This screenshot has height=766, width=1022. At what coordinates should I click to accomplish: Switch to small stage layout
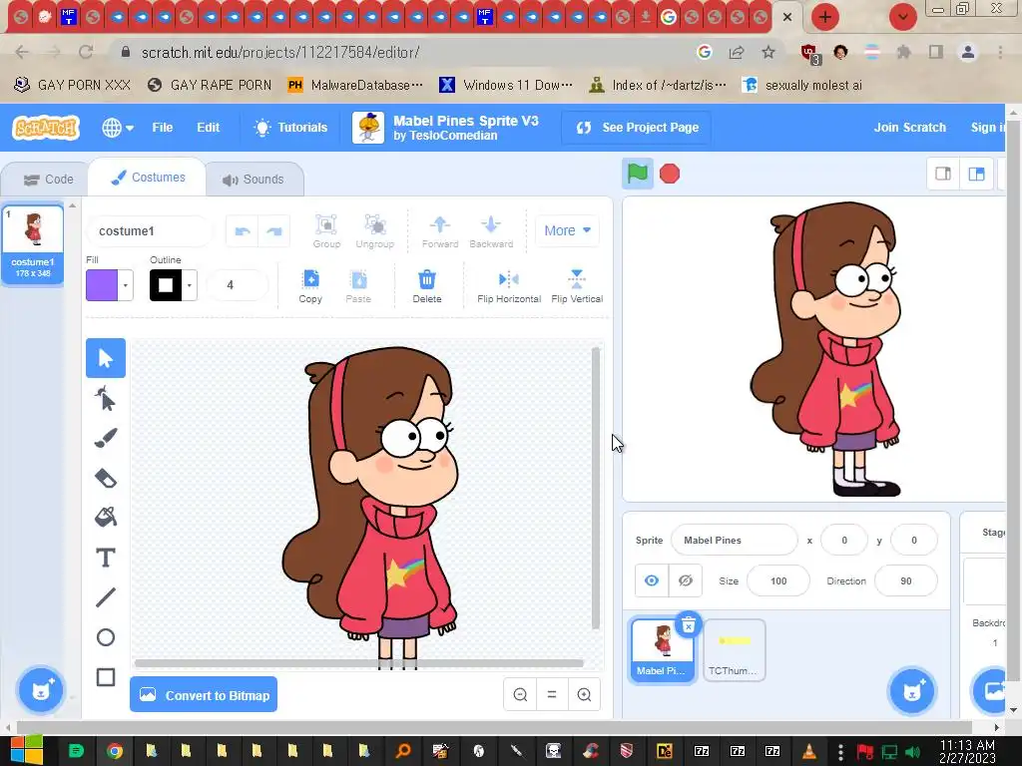943,174
